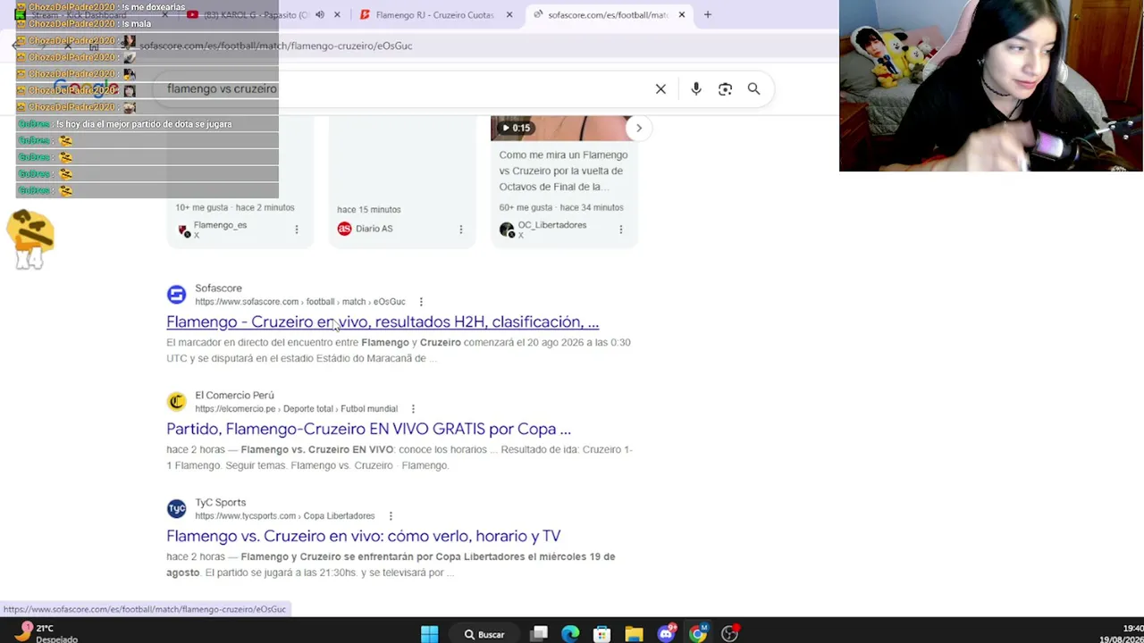Open a new browser tab

pos(707,15)
